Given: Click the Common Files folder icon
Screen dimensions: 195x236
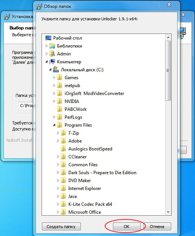Looking at the screenshot, I should (x=63, y=164).
